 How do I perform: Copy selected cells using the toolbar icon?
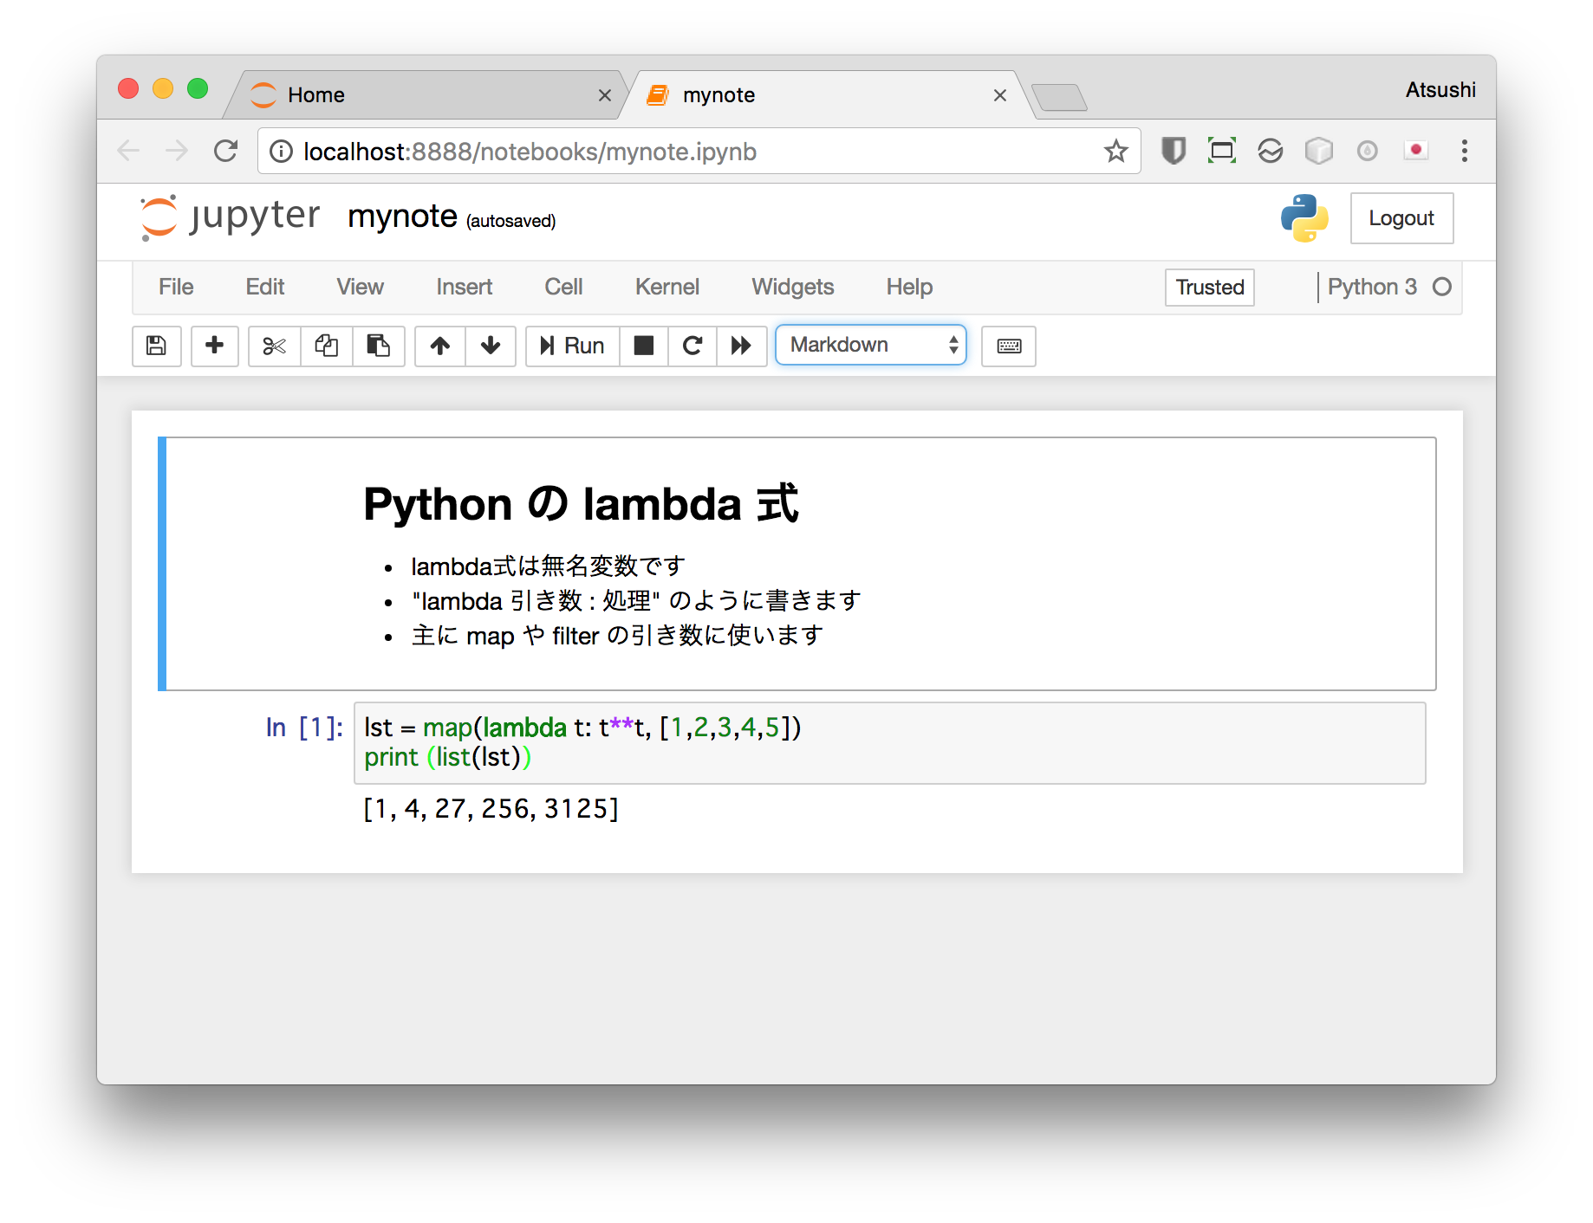point(326,346)
